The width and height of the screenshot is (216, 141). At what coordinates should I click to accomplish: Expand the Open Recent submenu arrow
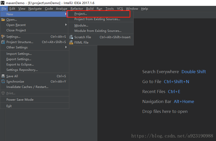point(66,25)
